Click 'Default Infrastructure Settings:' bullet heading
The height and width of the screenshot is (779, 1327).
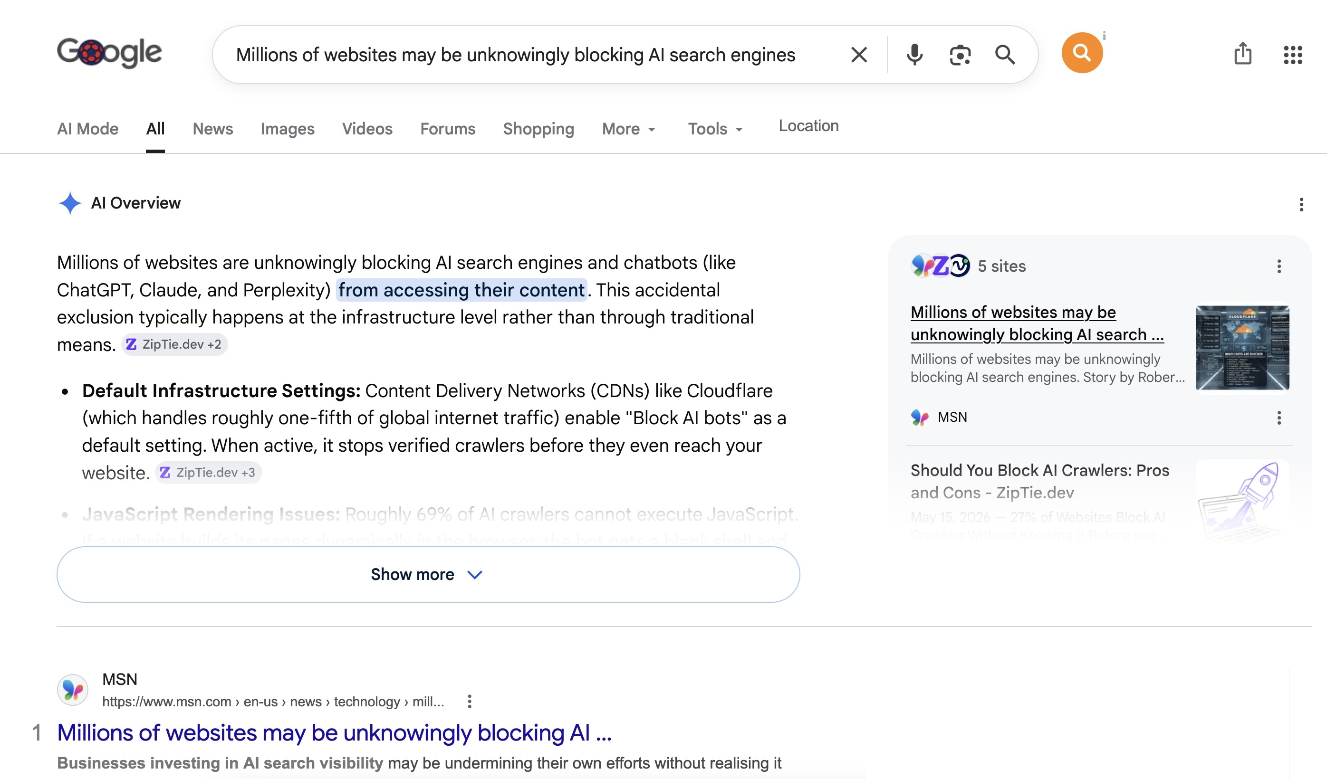pyautogui.click(x=221, y=390)
